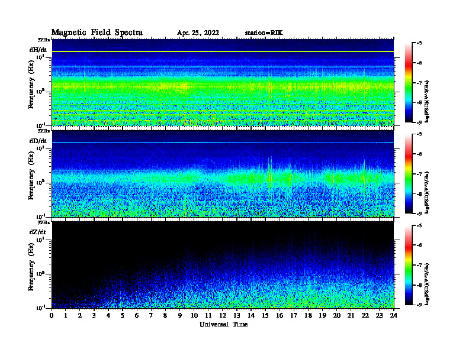Click the dH/dt spectrogram plot

[223, 82]
